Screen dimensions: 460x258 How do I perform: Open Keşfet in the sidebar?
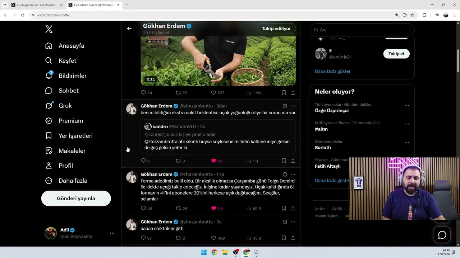coord(61,61)
